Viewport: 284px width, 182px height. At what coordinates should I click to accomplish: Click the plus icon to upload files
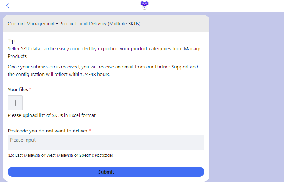click(15, 103)
